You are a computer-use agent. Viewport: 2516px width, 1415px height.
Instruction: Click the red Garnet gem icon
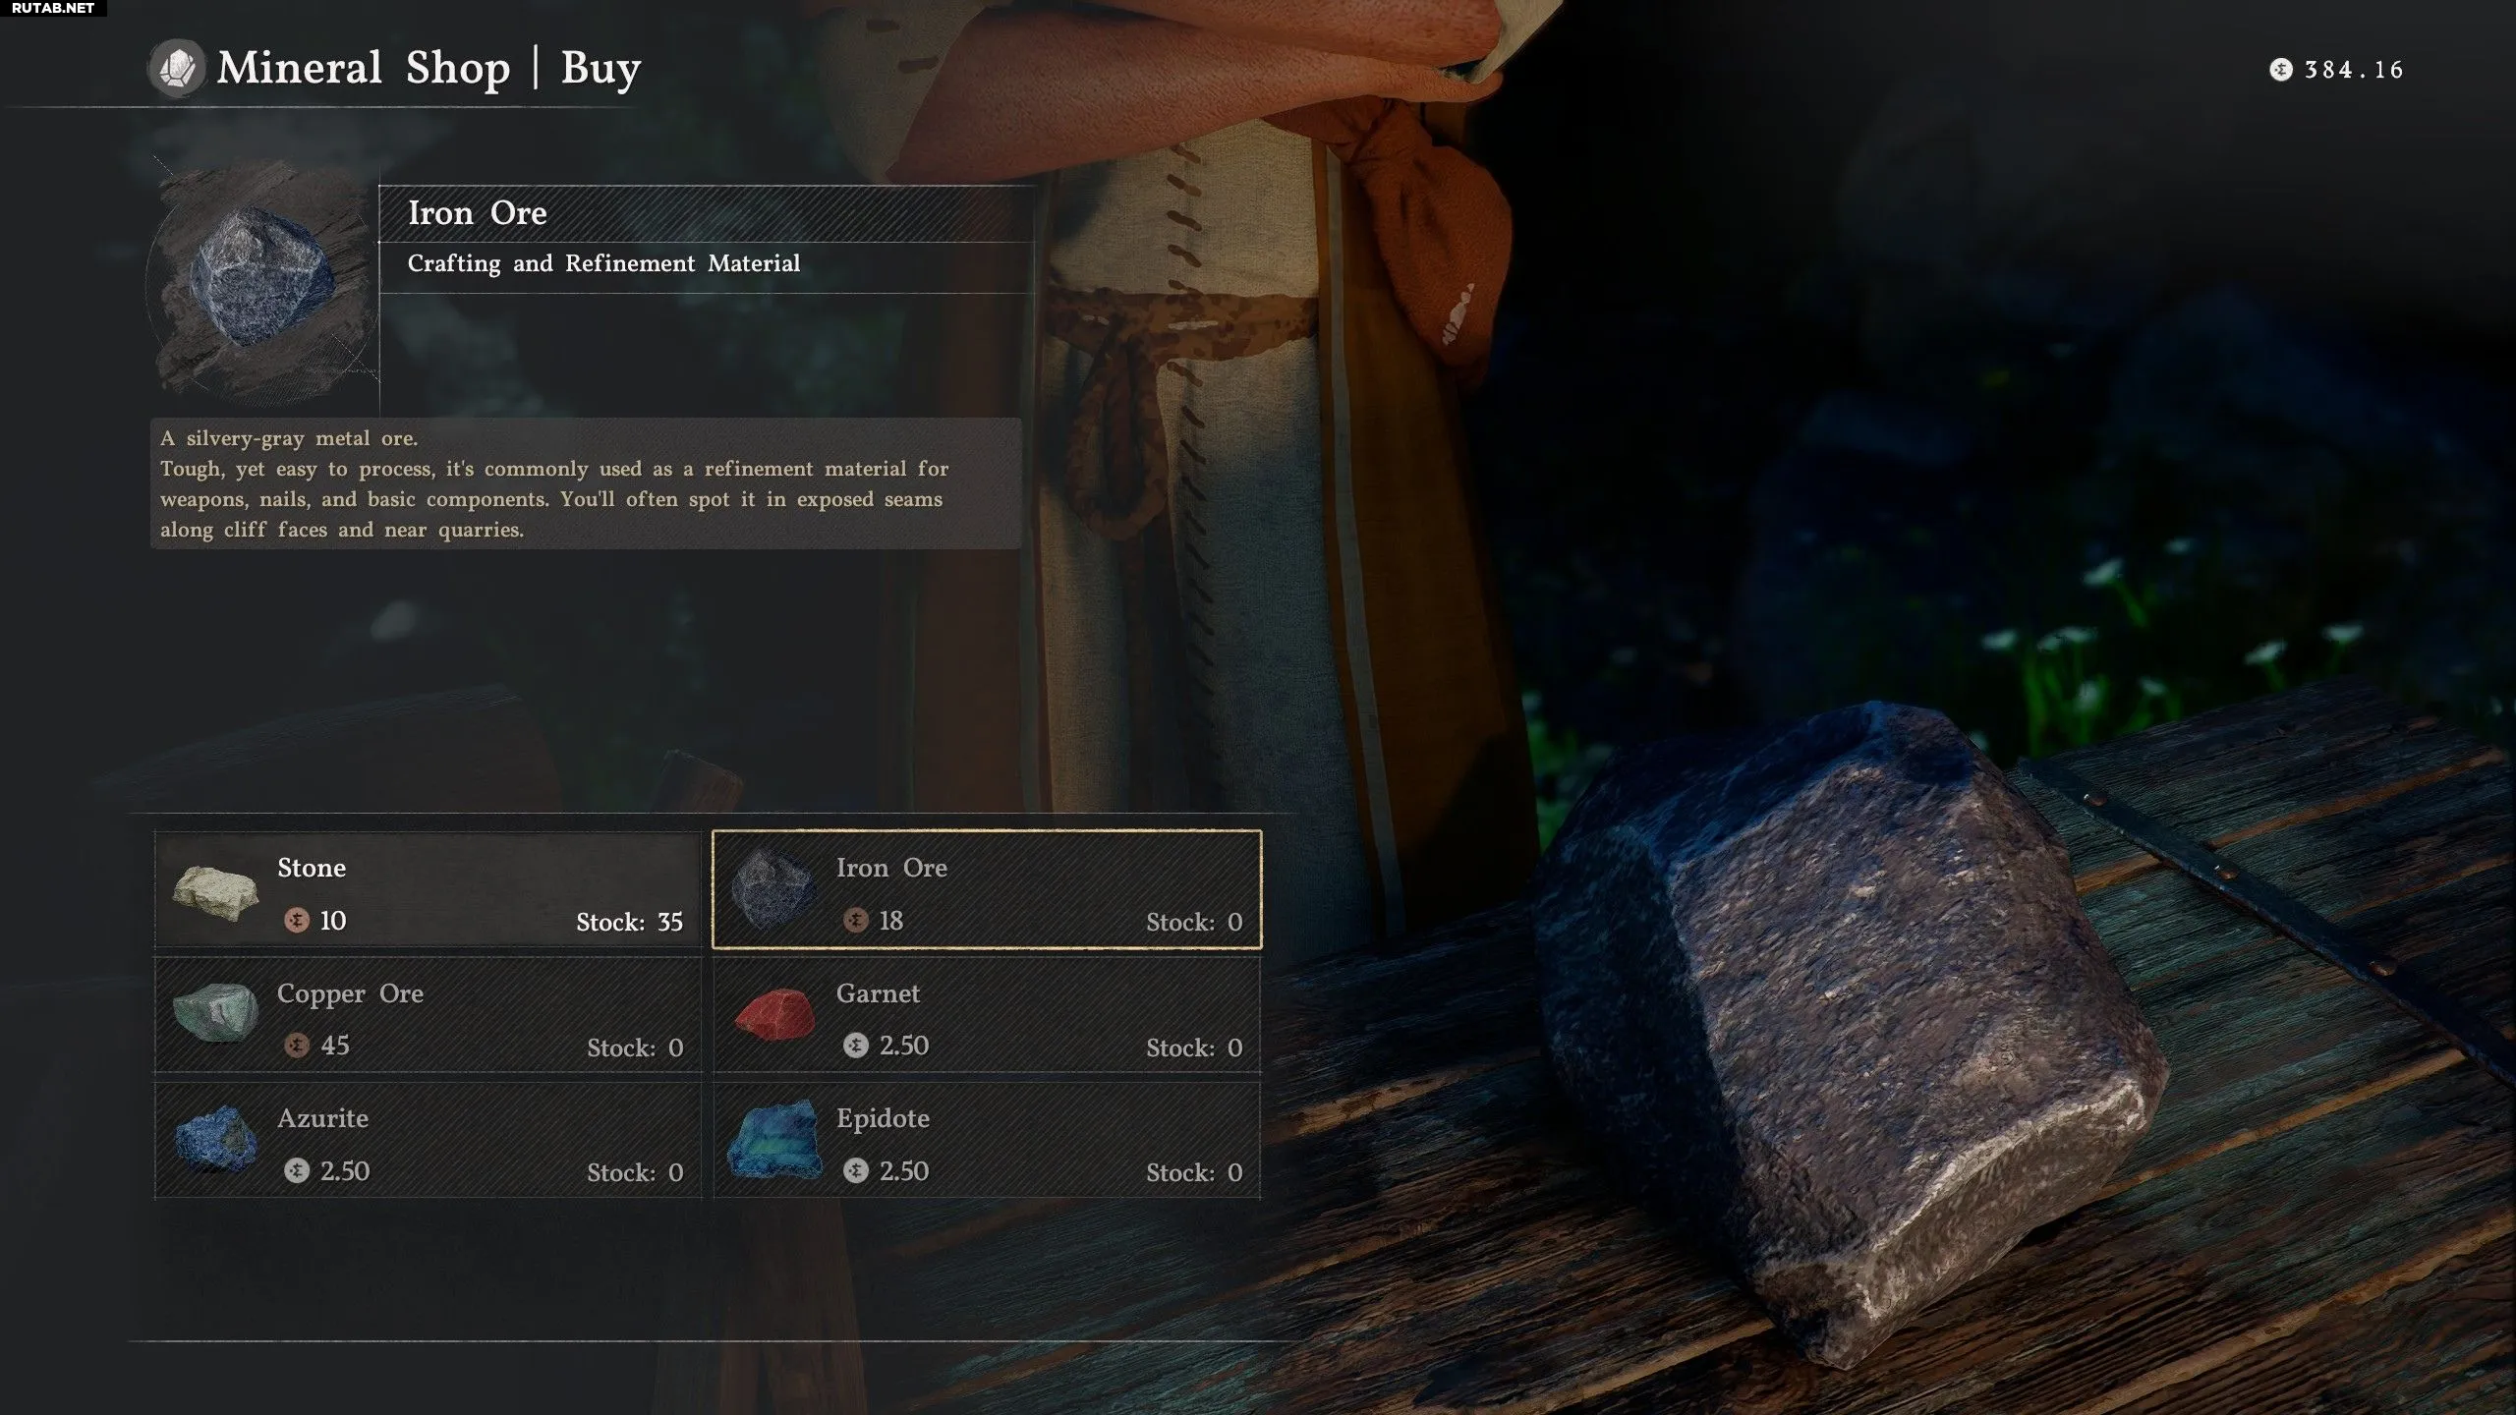coord(774,1015)
